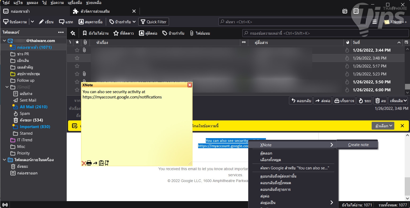
Task: Open the hamburger application menu
Action: (x=375, y=22)
